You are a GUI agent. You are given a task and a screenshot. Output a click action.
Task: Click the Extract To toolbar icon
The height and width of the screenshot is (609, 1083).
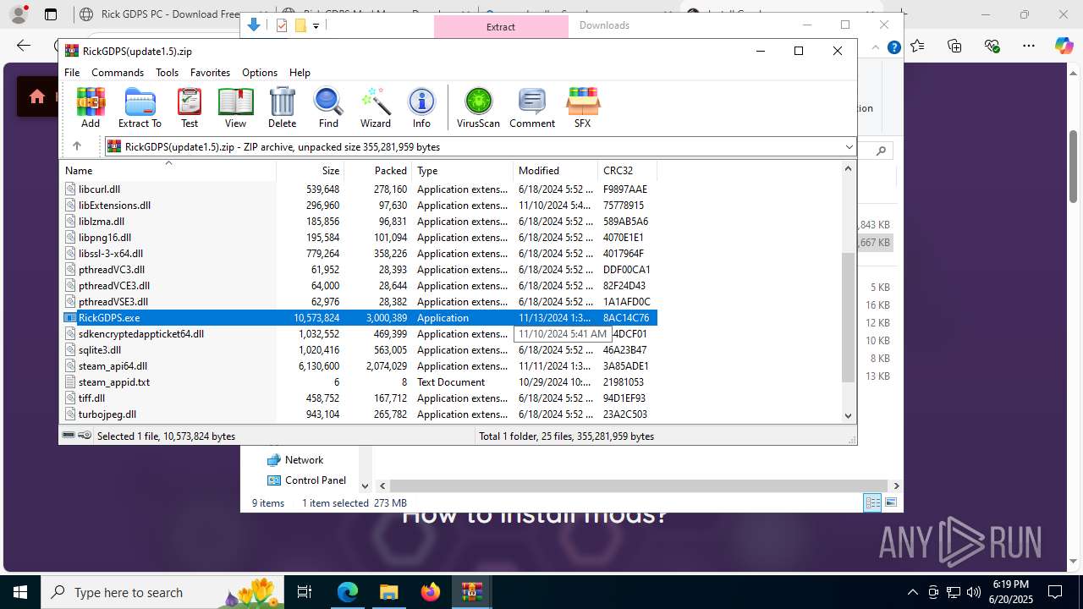click(140, 107)
